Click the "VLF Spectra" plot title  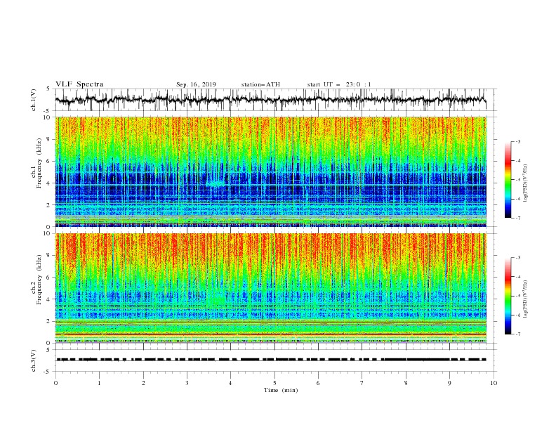(x=79, y=84)
